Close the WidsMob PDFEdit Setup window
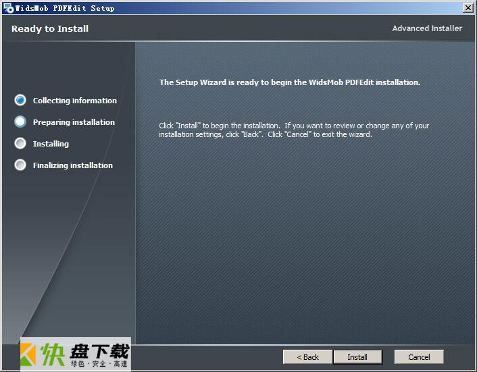 pos(468,7)
